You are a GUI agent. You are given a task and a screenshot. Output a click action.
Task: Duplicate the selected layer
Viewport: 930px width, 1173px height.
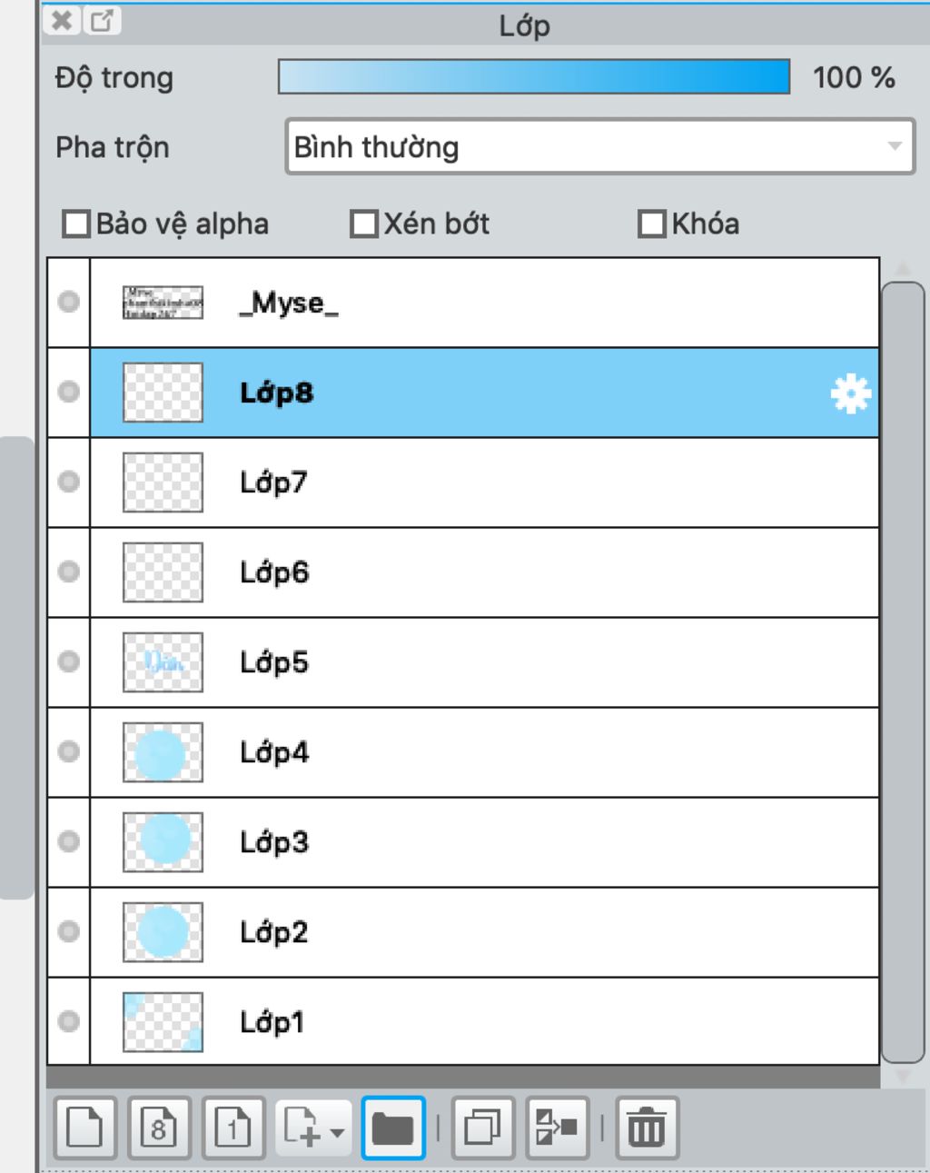tap(482, 1128)
